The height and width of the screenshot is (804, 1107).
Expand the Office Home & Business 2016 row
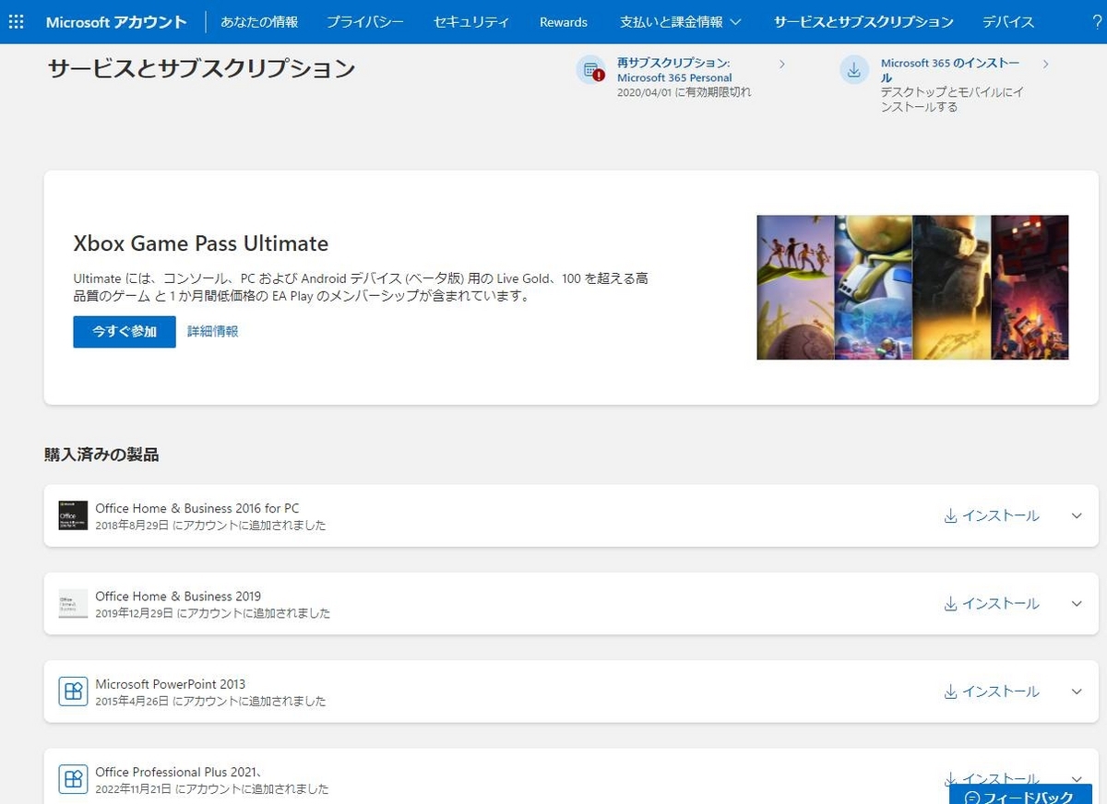(x=1077, y=515)
